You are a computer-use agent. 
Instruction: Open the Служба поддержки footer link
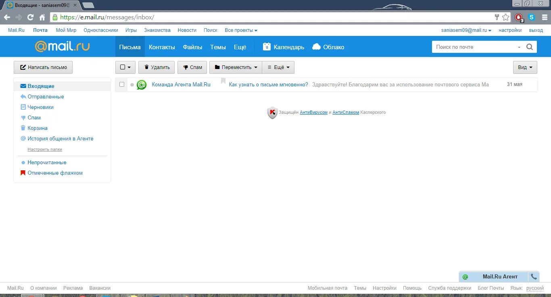pyautogui.click(x=450, y=288)
